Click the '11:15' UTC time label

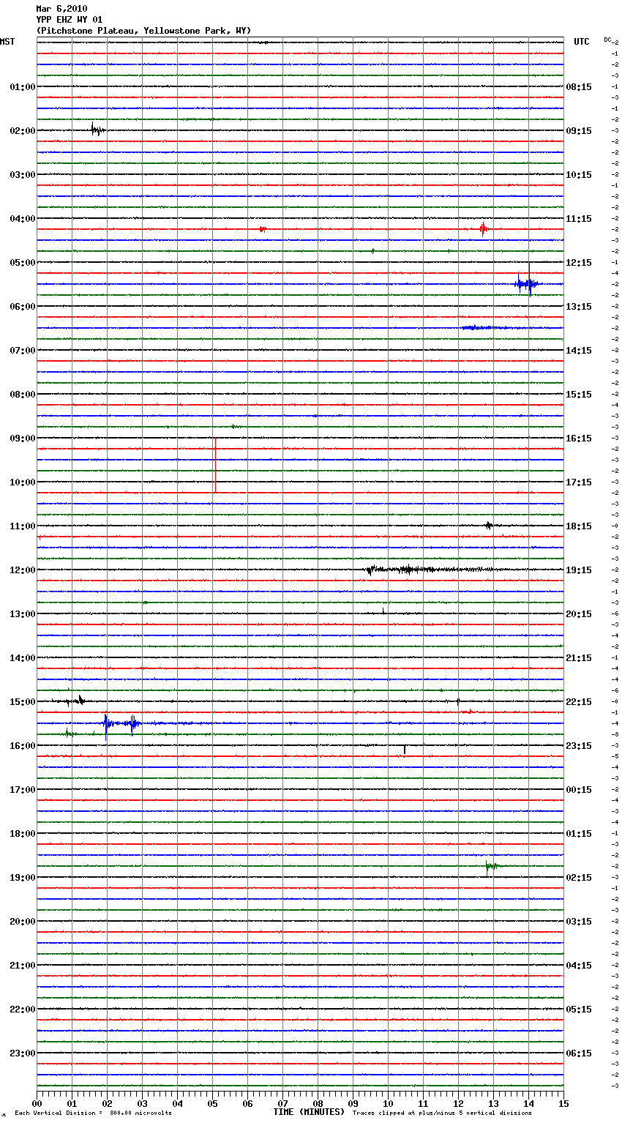(579, 219)
